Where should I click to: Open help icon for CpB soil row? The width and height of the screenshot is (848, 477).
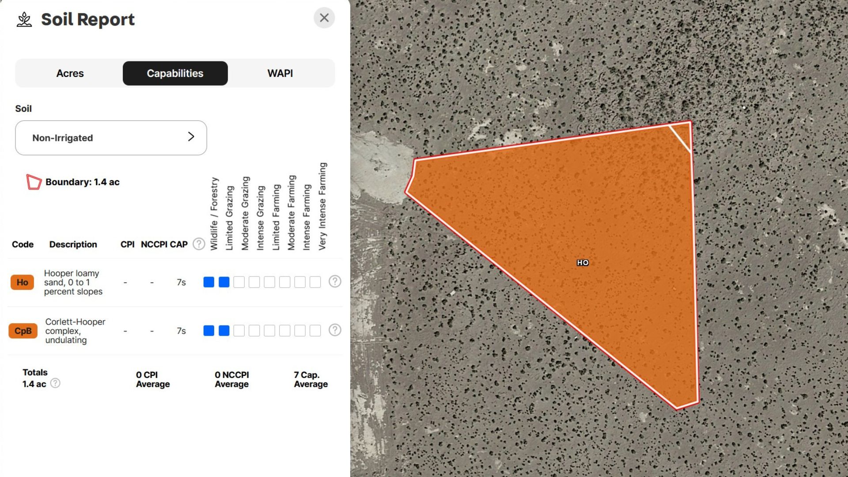335,330
